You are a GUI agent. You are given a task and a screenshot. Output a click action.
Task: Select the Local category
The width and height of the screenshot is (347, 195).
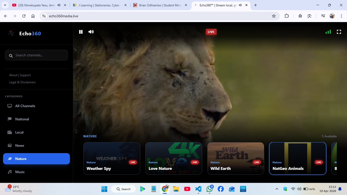36,132
